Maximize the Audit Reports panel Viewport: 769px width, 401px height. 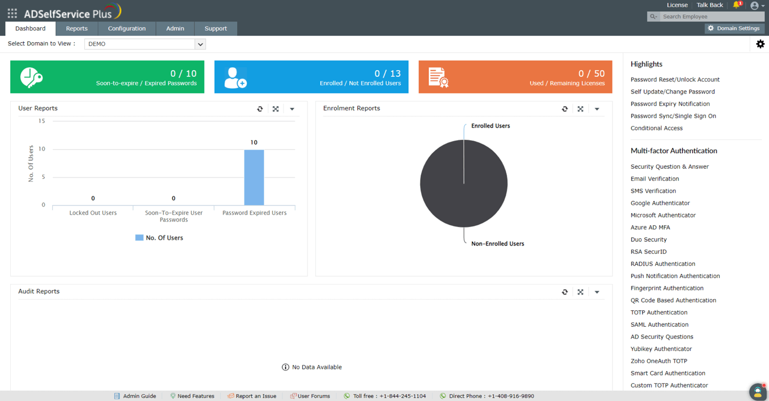[x=580, y=292]
